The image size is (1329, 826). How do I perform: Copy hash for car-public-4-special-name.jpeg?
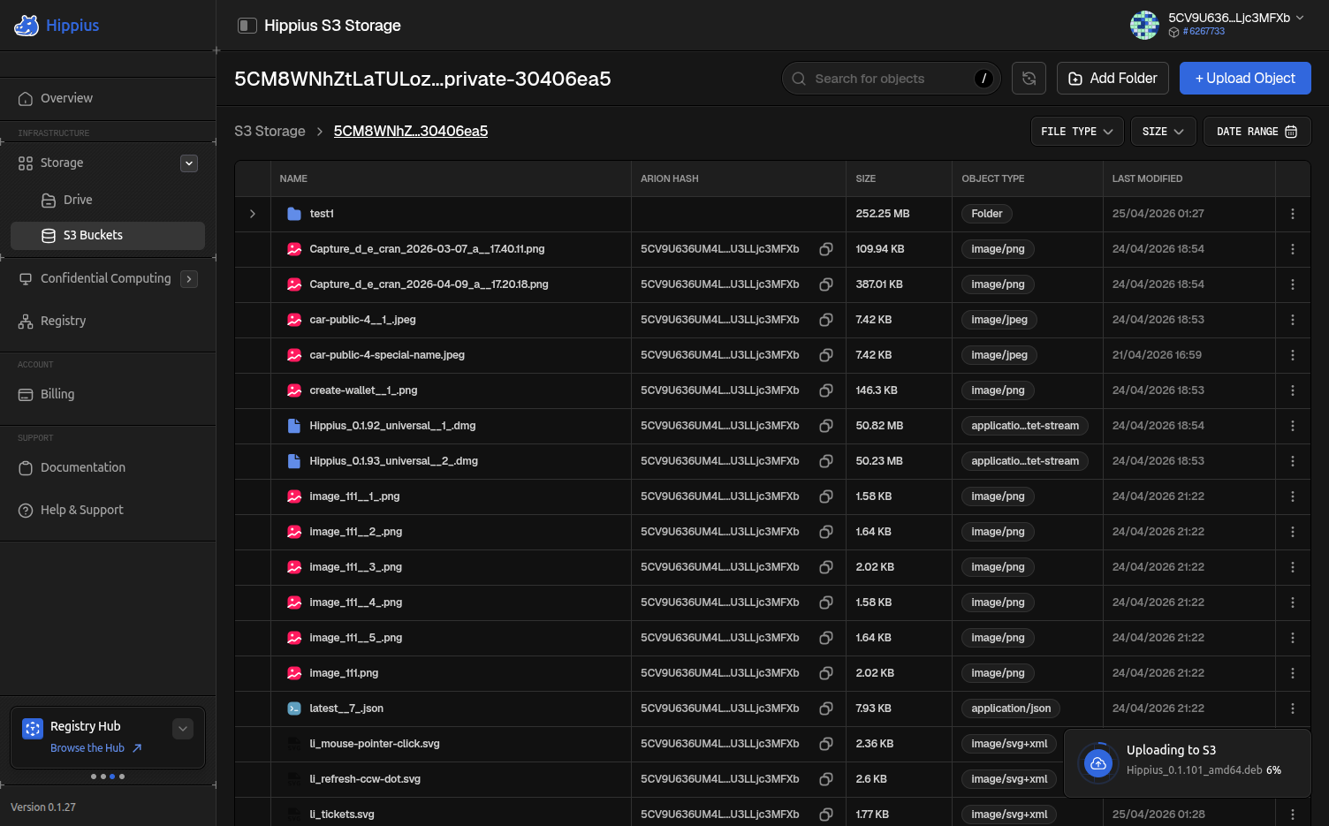pos(826,355)
